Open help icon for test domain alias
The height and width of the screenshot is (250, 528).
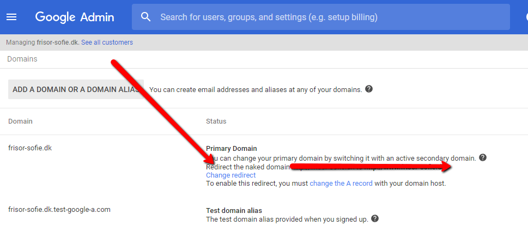(x=374, y=219)
